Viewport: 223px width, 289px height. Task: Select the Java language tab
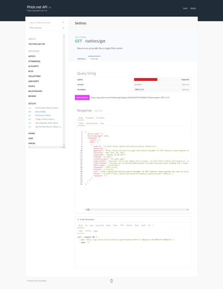click(x=92, y=225)
